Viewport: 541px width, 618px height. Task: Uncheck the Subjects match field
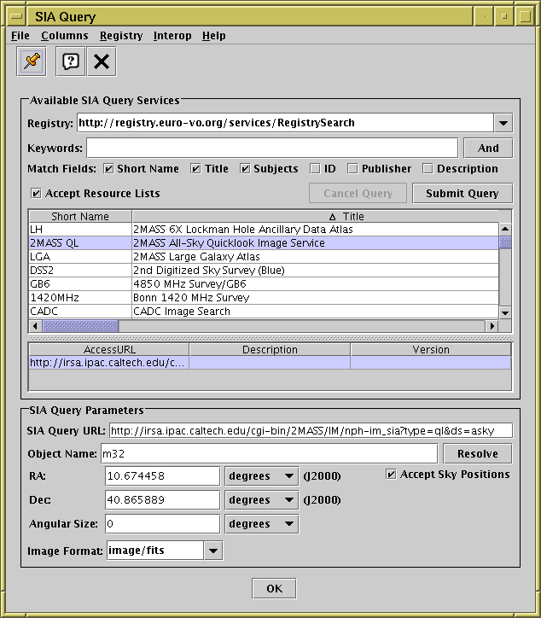[245, 169]
